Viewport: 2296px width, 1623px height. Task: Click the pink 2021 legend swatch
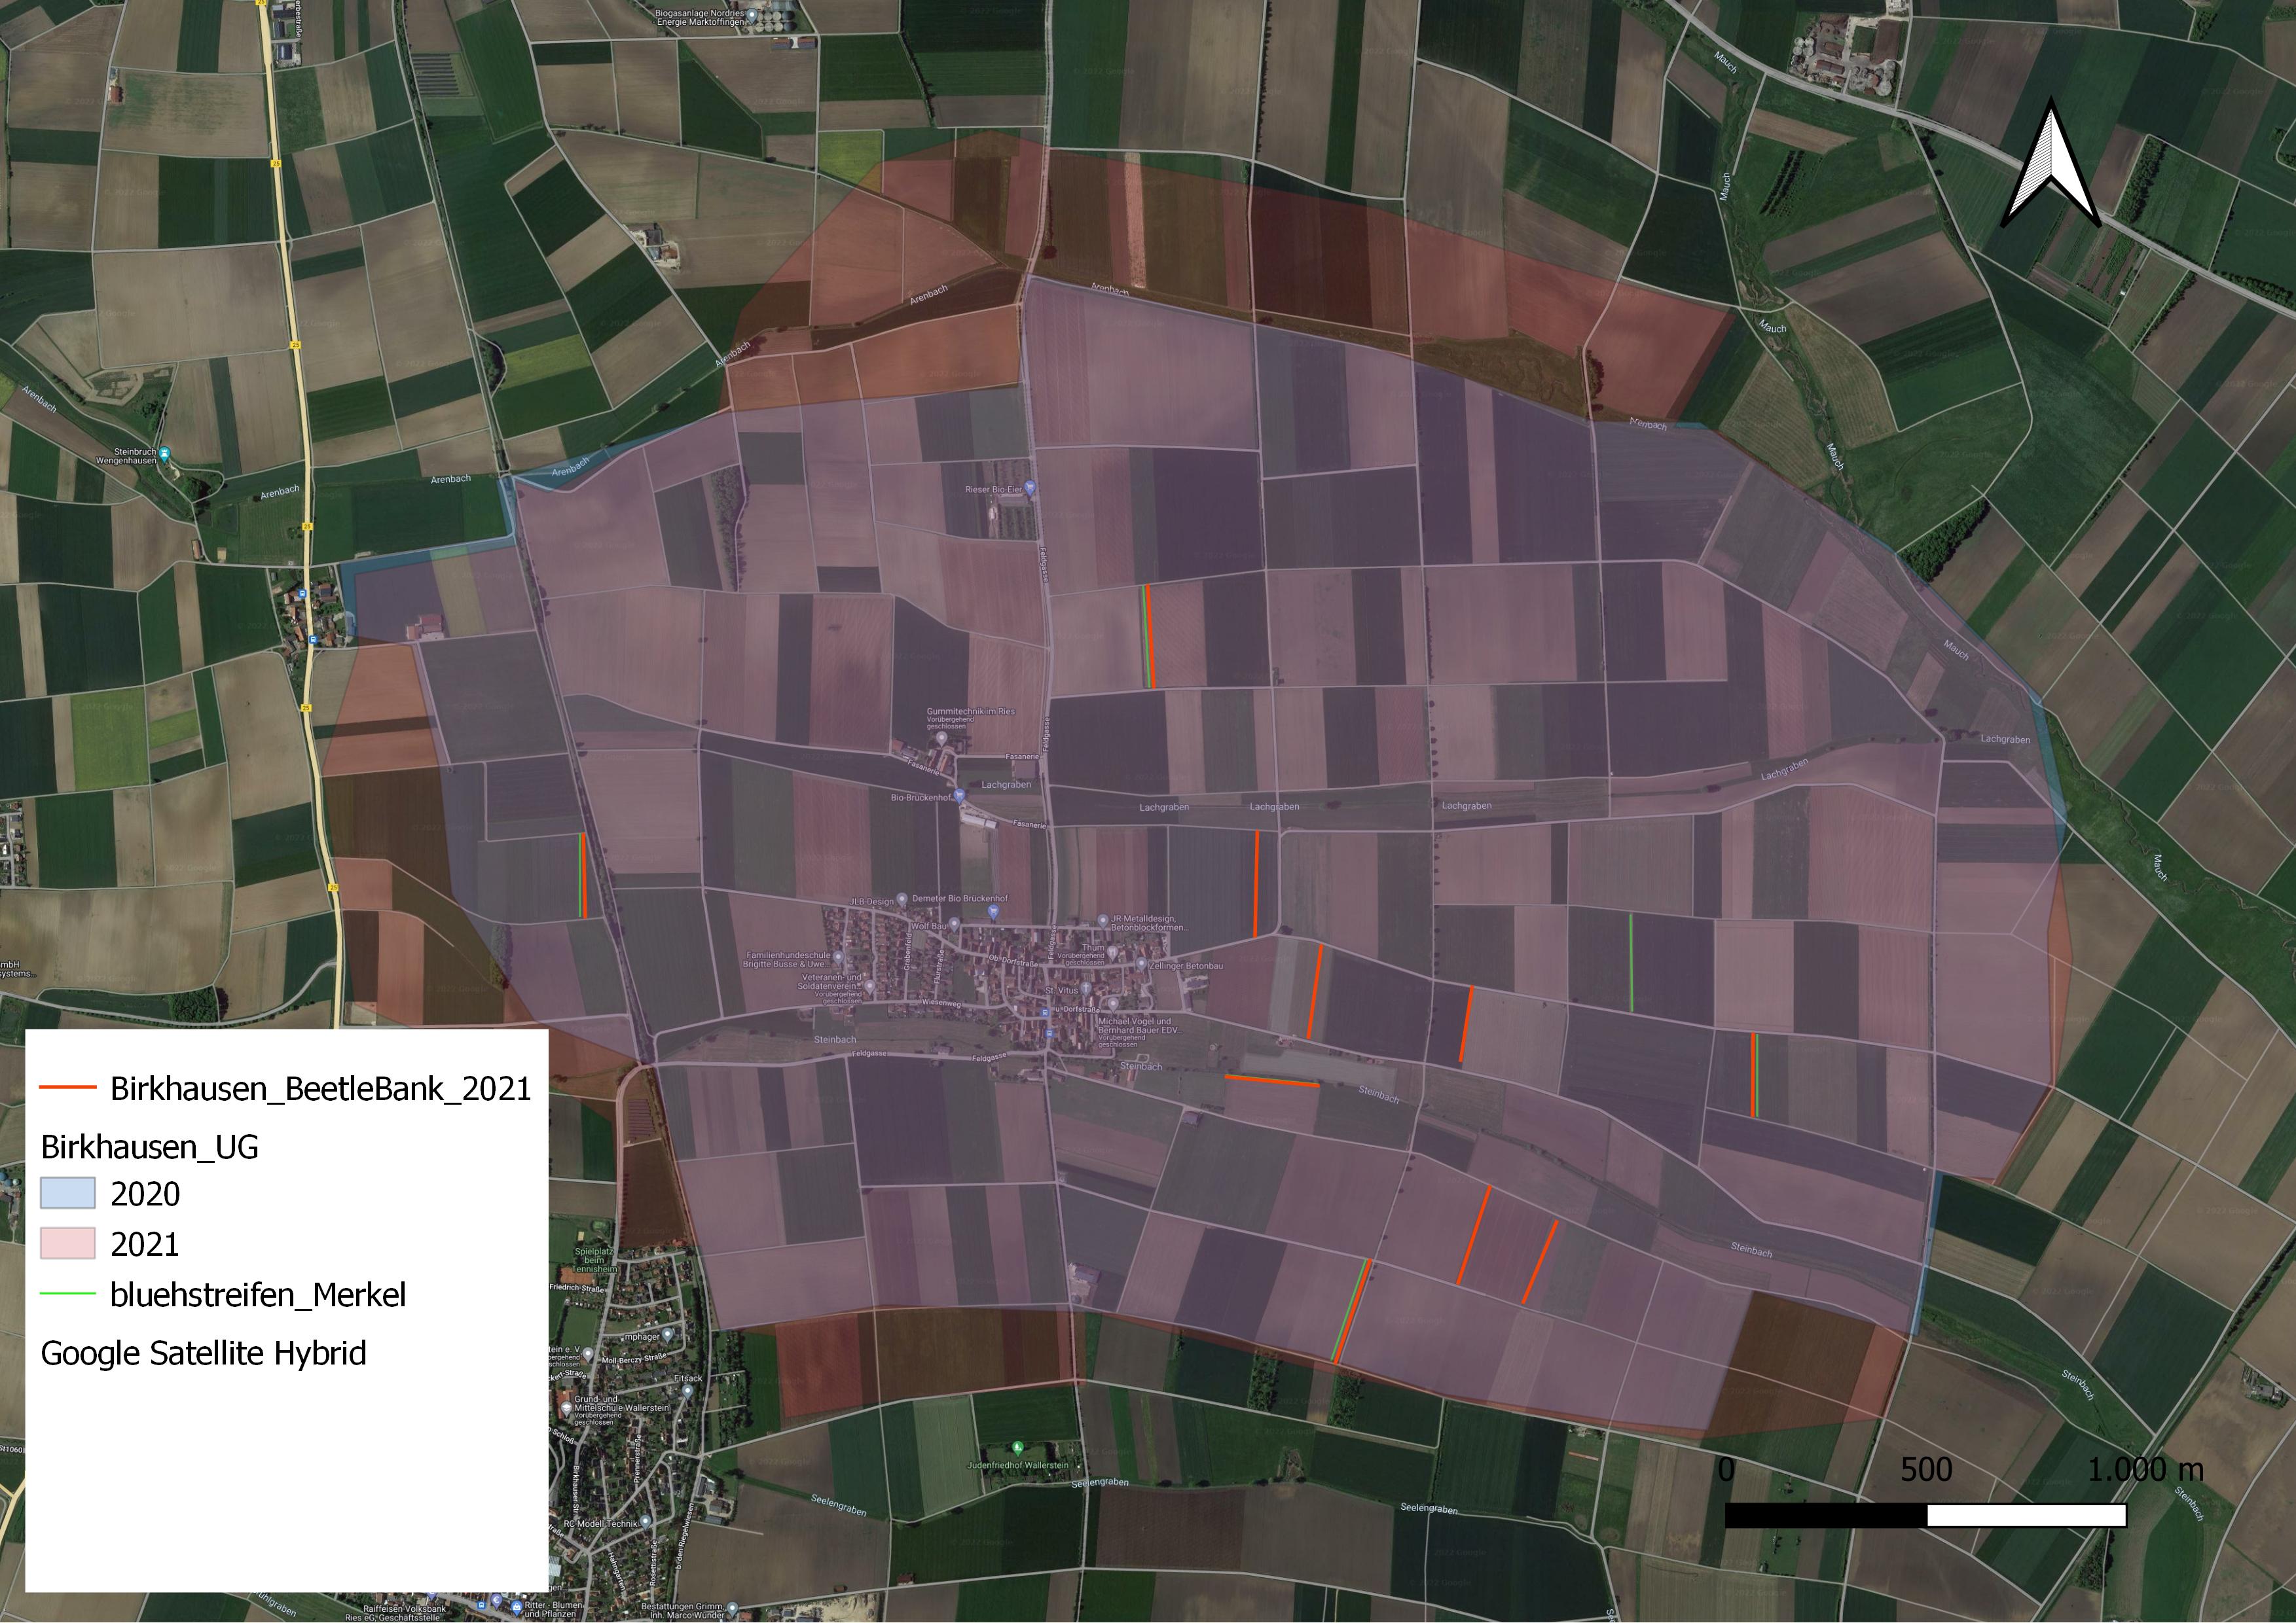coord(68,1243)
